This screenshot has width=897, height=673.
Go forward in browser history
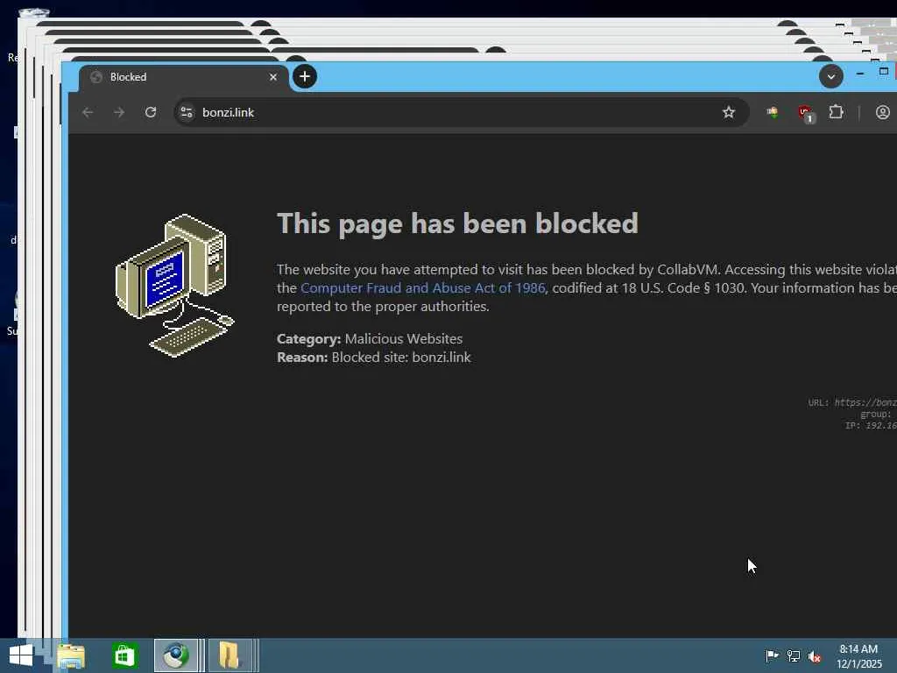(x=119, y=112)
